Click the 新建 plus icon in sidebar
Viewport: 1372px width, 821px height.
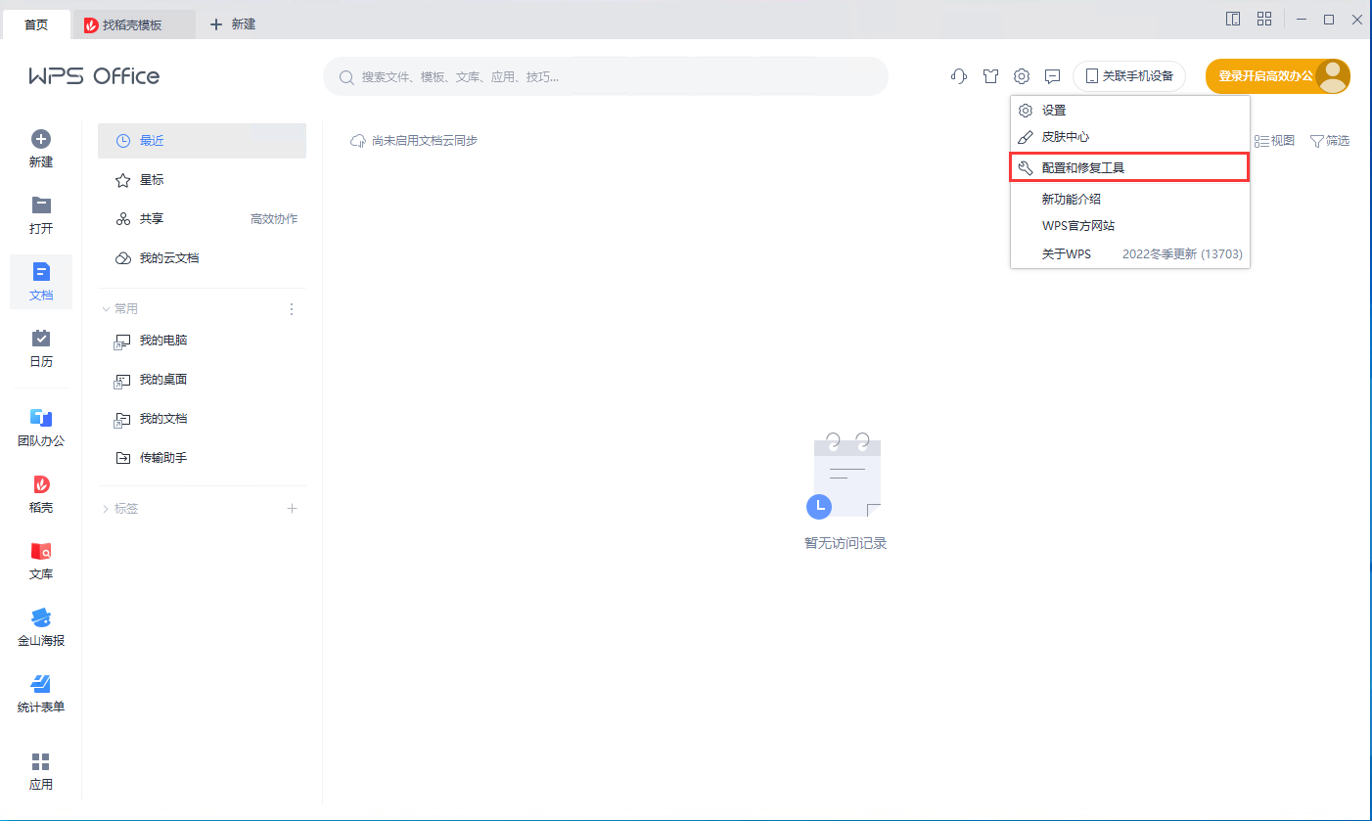(x=41, y=139)
